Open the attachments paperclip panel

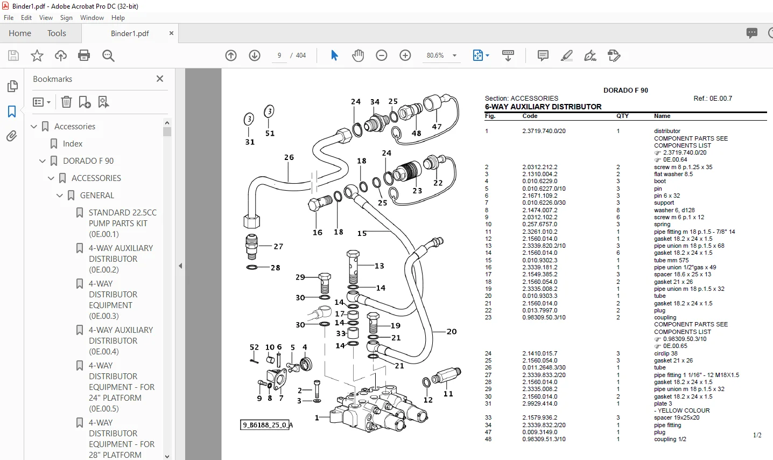point(12,136)
